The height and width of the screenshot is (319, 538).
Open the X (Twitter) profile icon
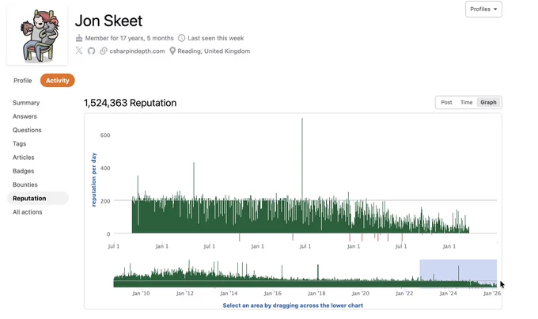pyautogui.click(x=79, y=51)
